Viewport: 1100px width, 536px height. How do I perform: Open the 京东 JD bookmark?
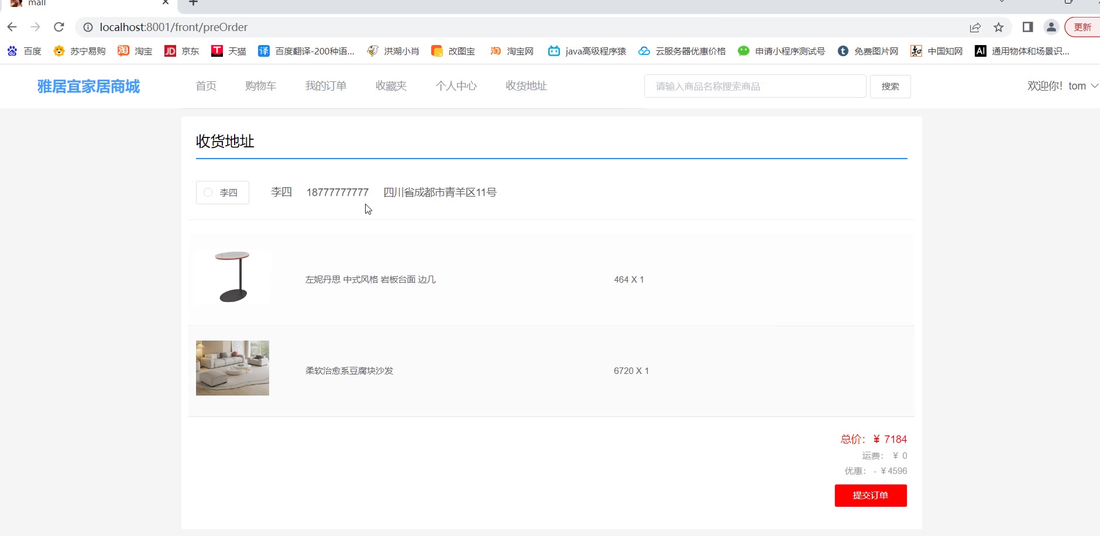(x=170, y=51)
